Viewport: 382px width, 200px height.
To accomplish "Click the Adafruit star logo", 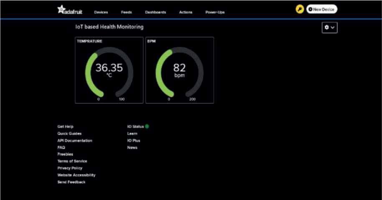I will click(x=61, y=9).
